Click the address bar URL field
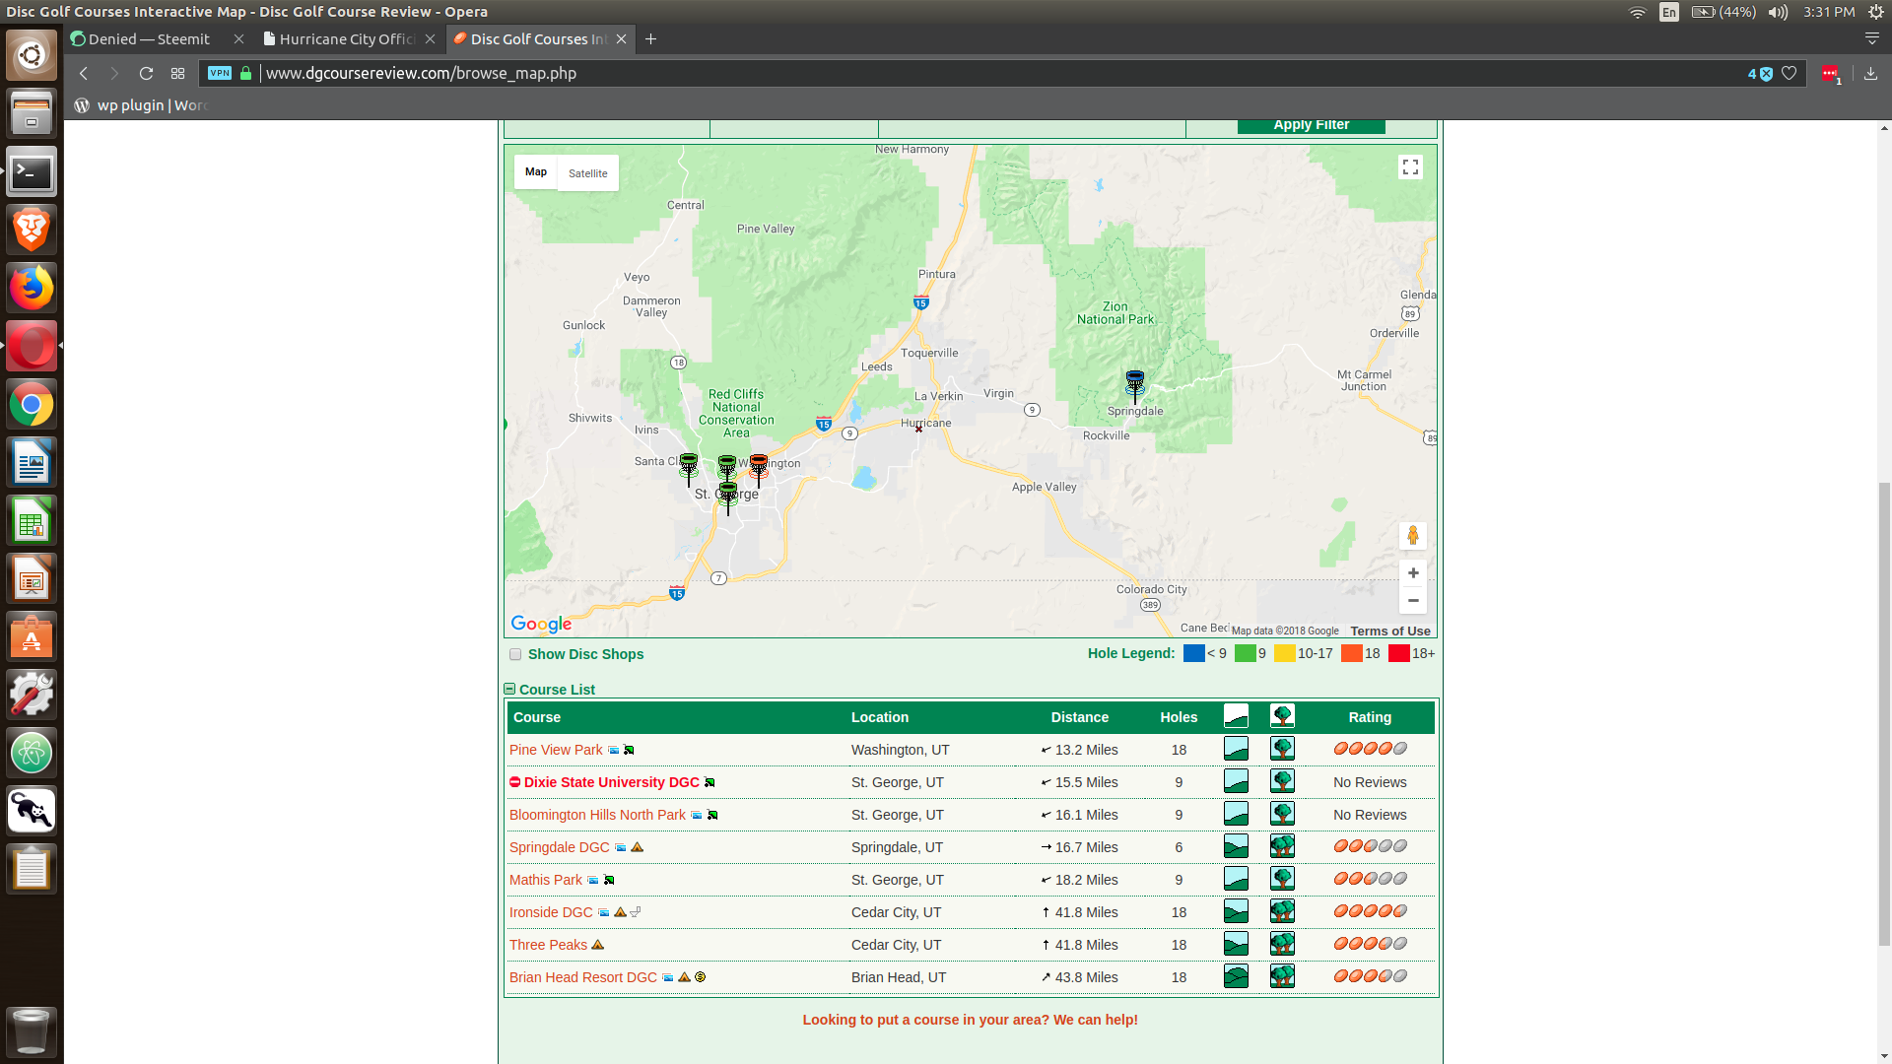The image size is (1892, 1064). 1000,74
